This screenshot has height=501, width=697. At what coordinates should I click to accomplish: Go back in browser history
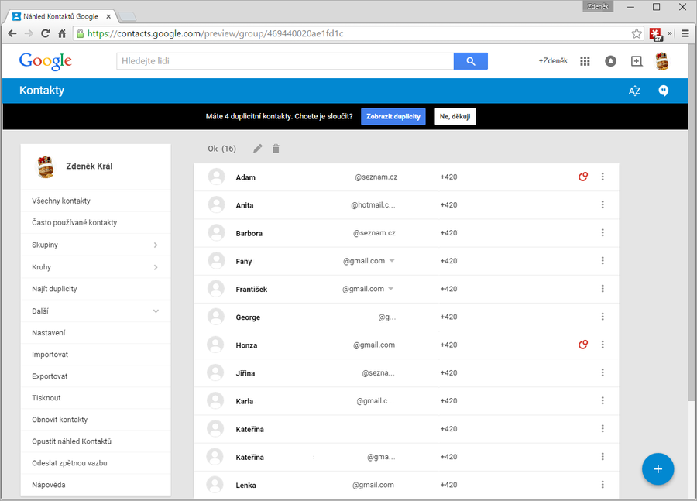click(12, 33)
